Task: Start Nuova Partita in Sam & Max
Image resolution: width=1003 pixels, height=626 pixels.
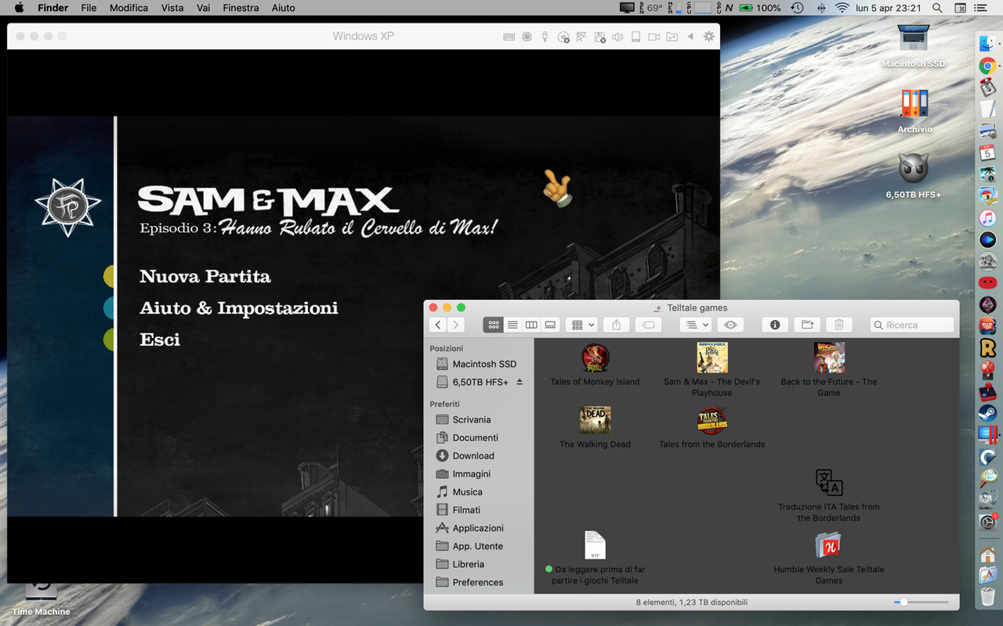Action: click(x=205, y=276)
